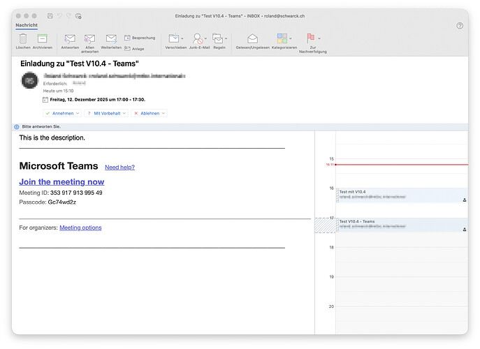Viewport: 480px width, 349px height.
Task: Click the title bar icon right of redo
Action: tap(78, 16)
